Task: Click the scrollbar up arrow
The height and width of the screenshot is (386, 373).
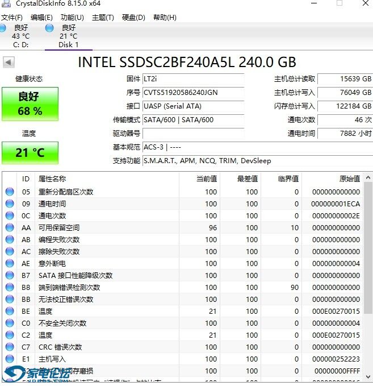Action: pos(368,177)
